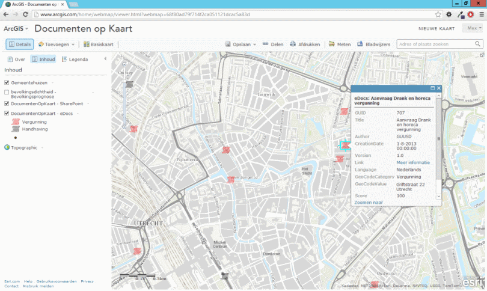The image size is (487, 291).
Task: Activate the Meten measure tool
Action: [x=340, y=44]
